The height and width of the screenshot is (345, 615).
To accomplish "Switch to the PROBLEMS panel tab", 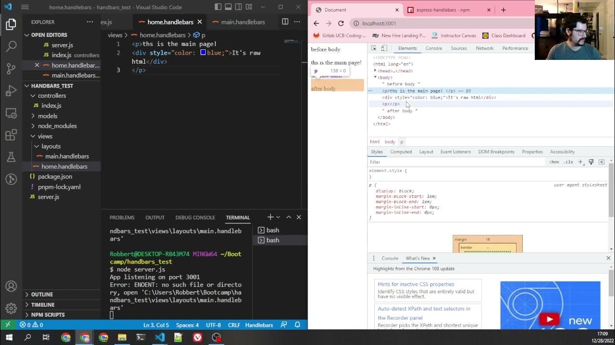I will coord(122,218).
